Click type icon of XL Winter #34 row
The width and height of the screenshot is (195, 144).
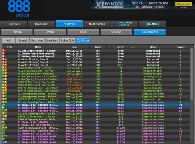[4, 111]
